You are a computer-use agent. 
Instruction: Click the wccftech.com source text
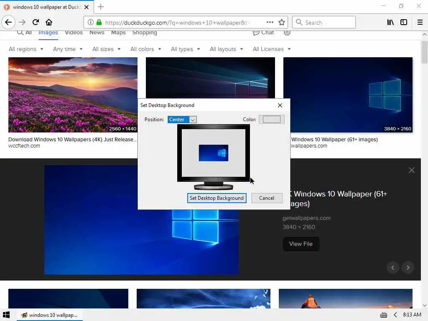click(24, 146)
